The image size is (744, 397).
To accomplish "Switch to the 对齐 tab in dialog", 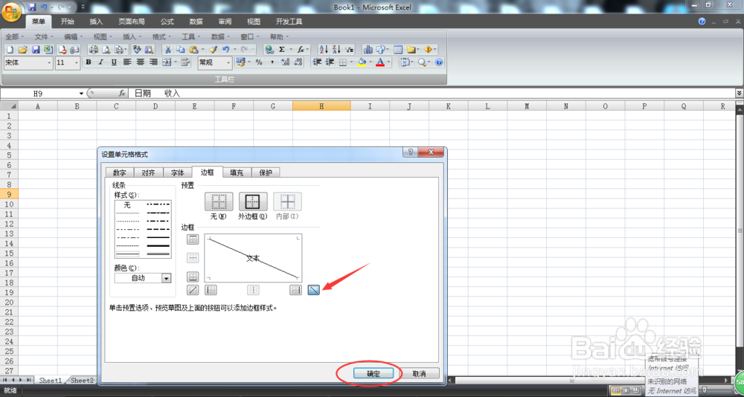I will point(149,172).
